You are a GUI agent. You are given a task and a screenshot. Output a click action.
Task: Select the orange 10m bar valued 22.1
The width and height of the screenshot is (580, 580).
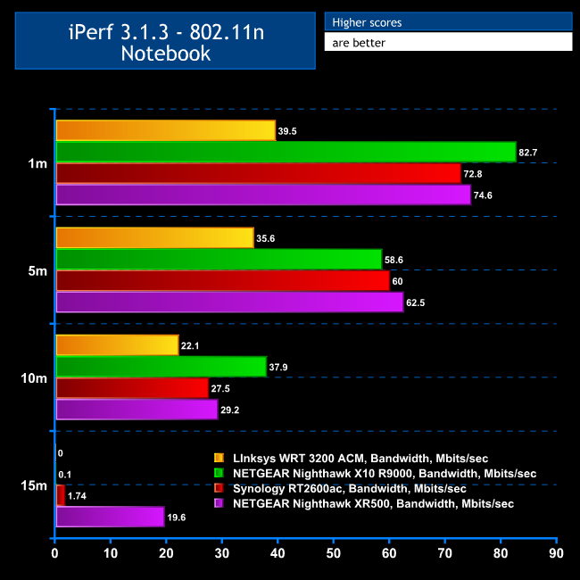[x=117, y=344]
